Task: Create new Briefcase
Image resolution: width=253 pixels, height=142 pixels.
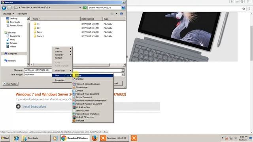Action: (93, 121)
